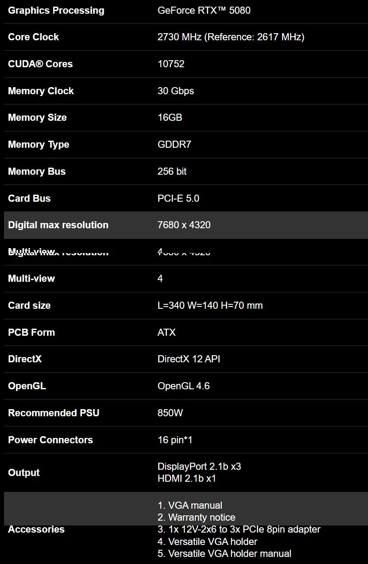Click the Card size dimensions value
Screen dimensions: 368x564
pyautogui.click(x=210, y=305)
